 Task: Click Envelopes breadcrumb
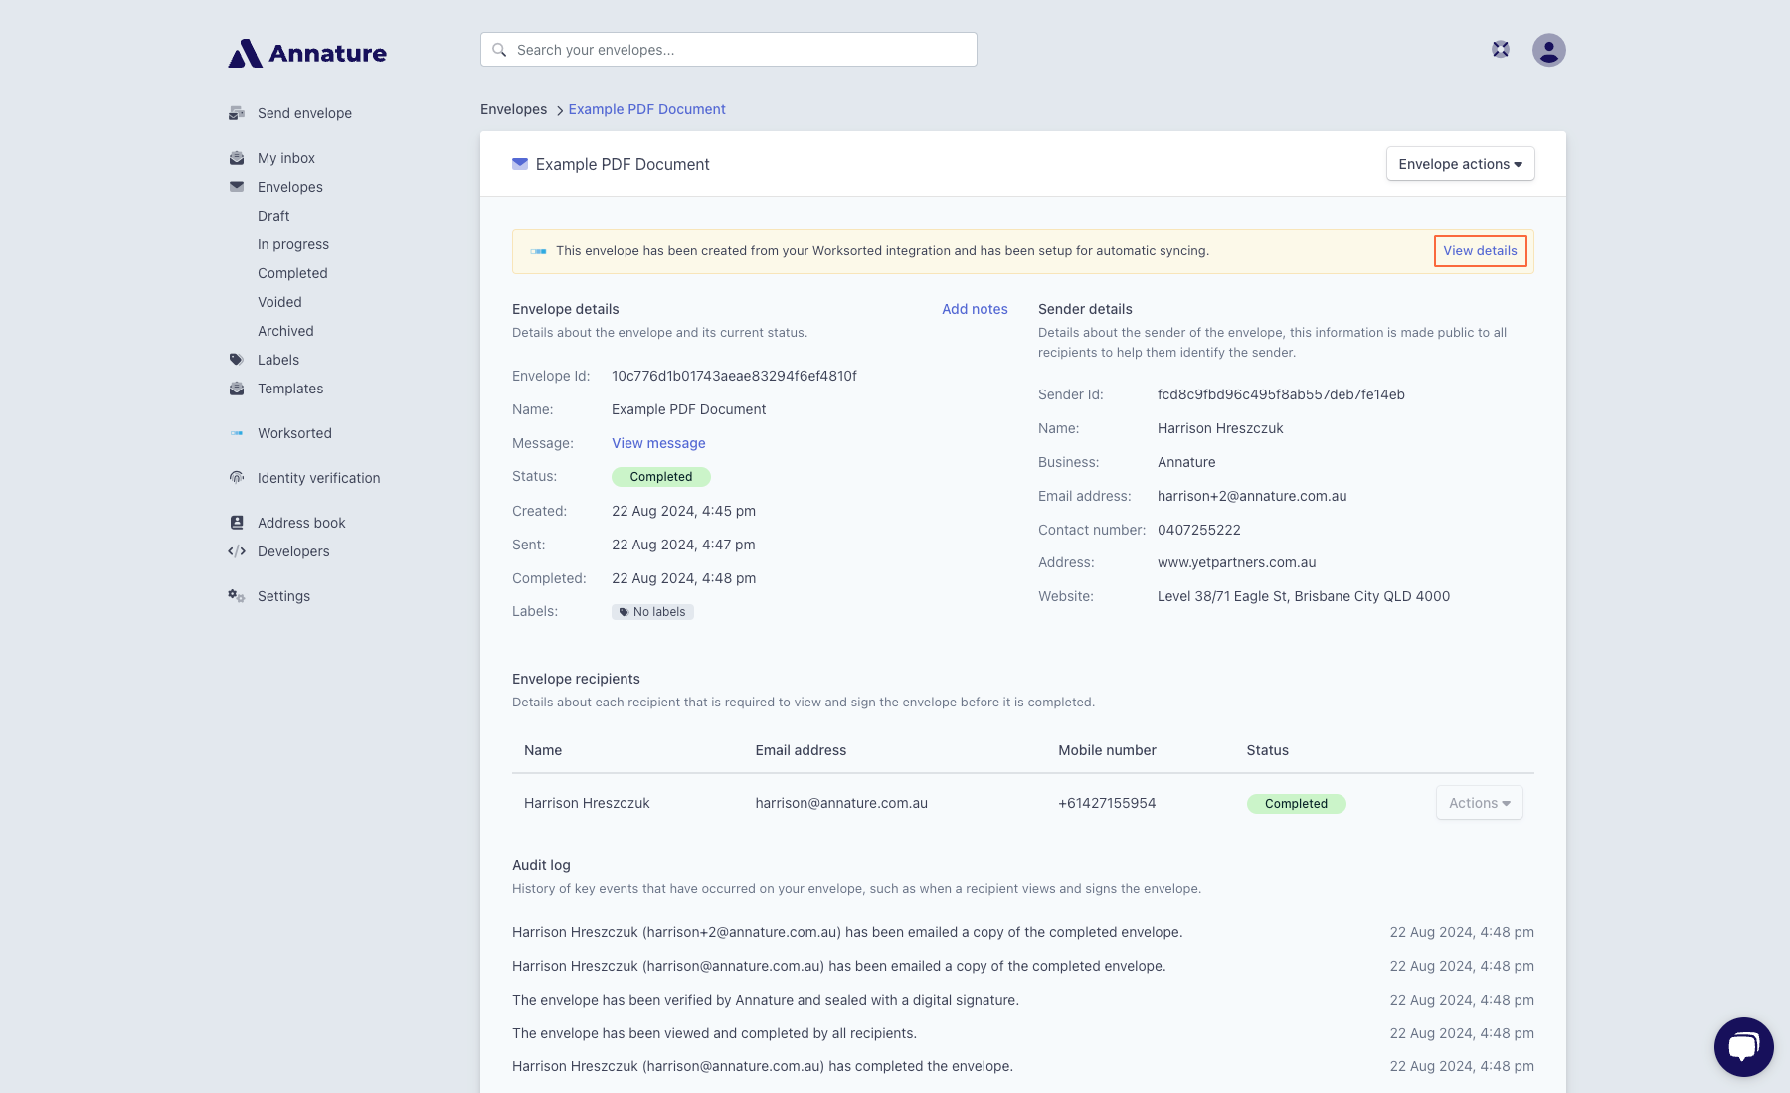click(513, 109)
